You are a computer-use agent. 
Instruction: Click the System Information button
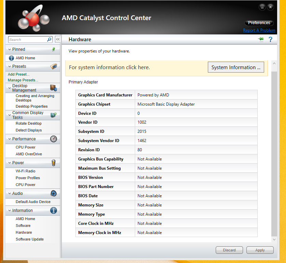pyautogui.click(x=236, y=67)
